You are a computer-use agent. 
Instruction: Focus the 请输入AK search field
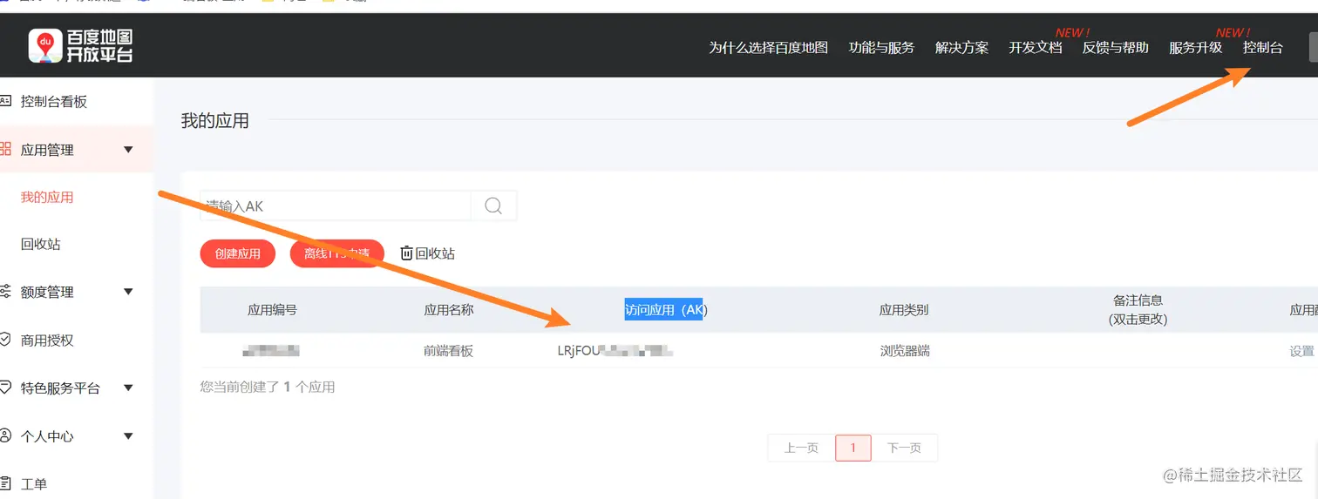tap(336, 206)
